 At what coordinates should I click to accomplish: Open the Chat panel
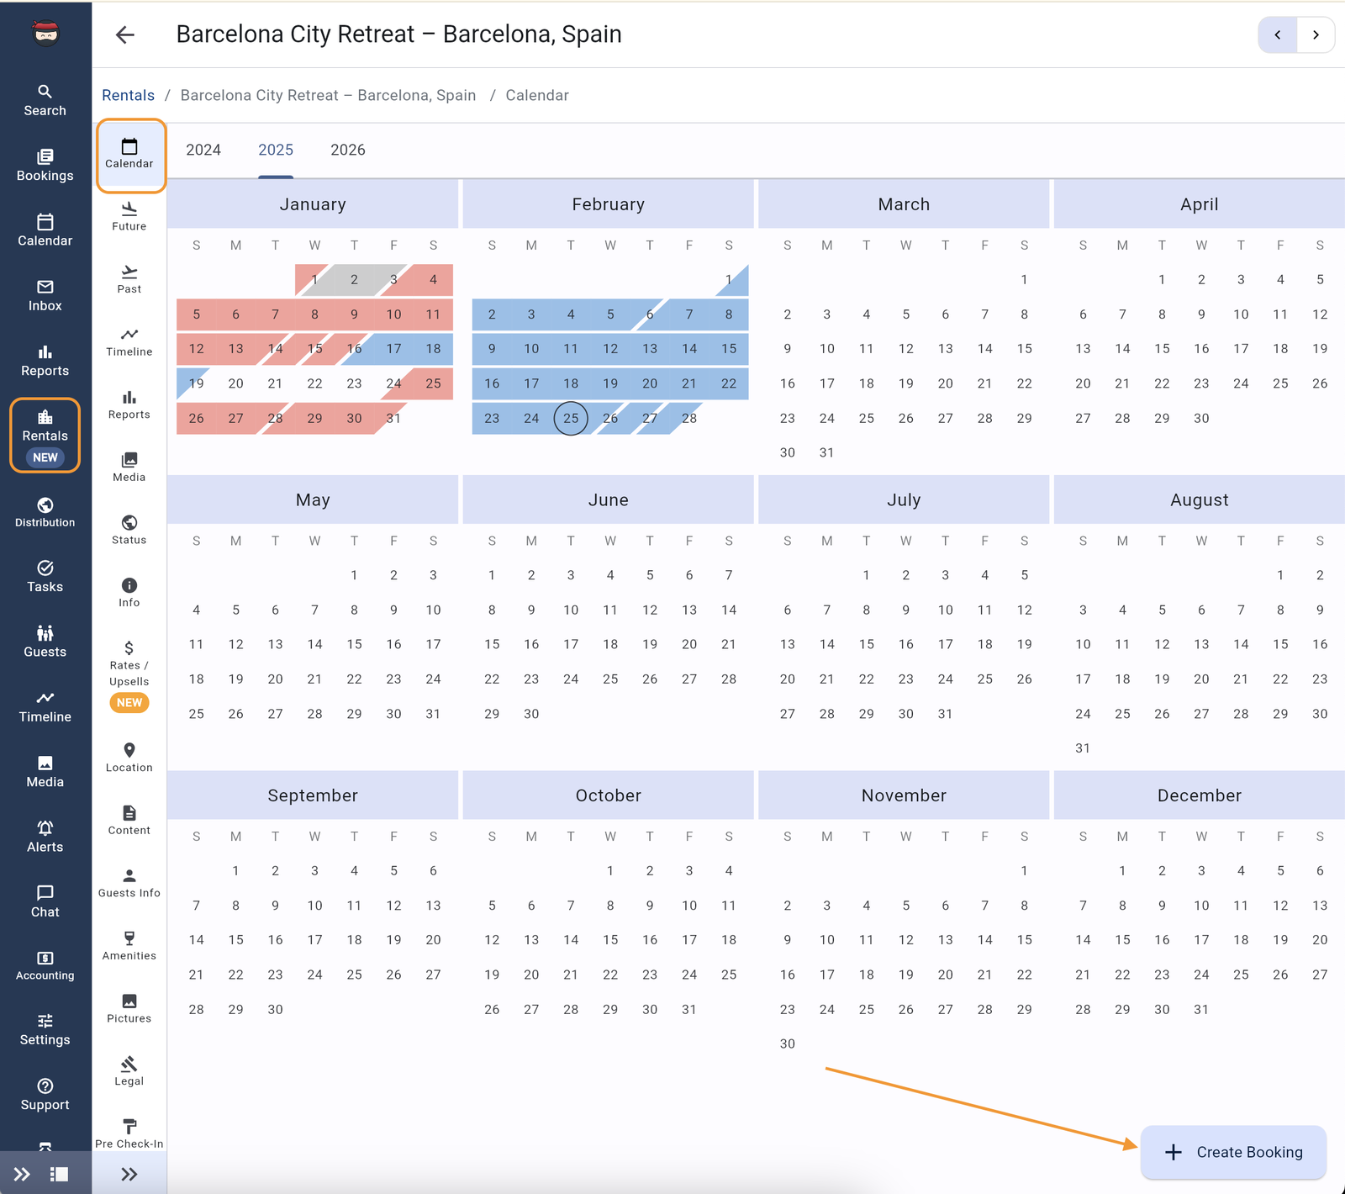(45, 901)
